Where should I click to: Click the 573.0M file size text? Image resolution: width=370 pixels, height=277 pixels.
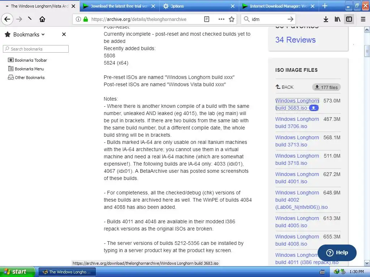(332, 101)
